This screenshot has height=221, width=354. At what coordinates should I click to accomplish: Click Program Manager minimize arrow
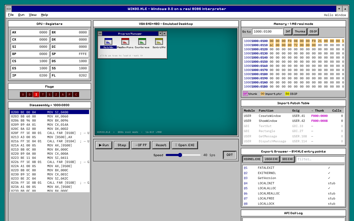[x=160, y=33]
